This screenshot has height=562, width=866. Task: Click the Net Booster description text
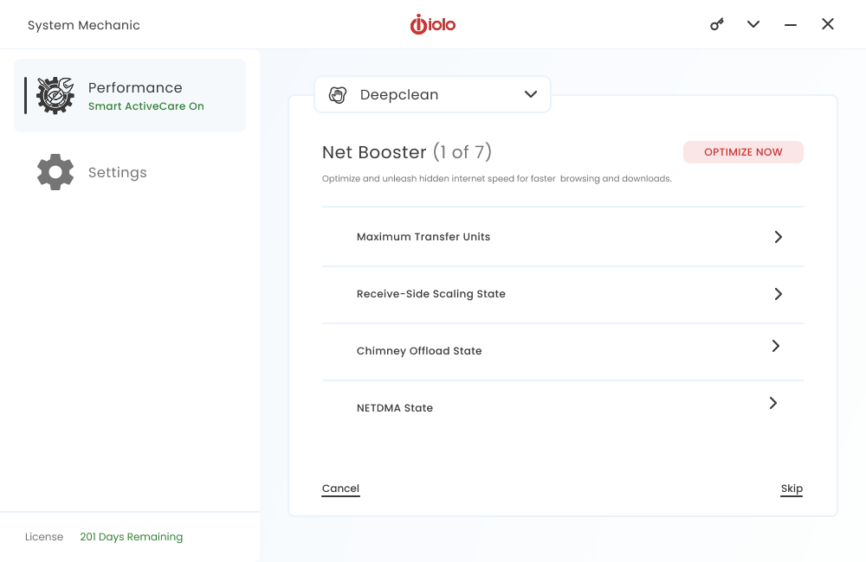pyautogui.click(x=497, y=179)
